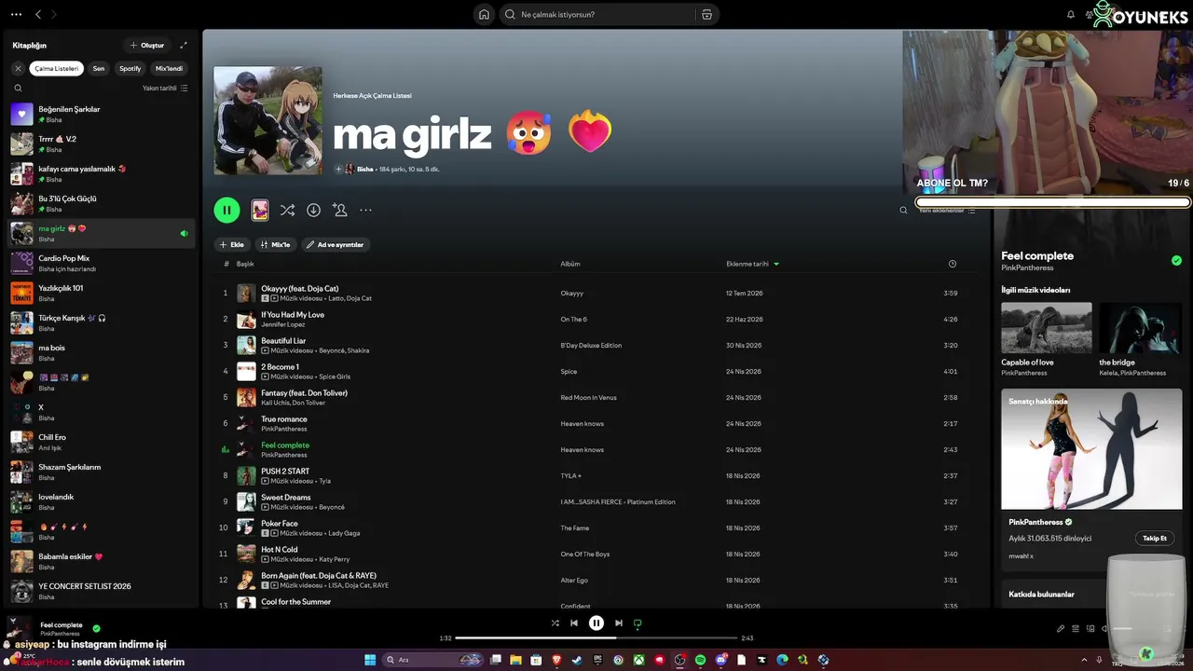1193x671 pixels.
Task: Click the Mix'le button
Action: pos(276,244)
